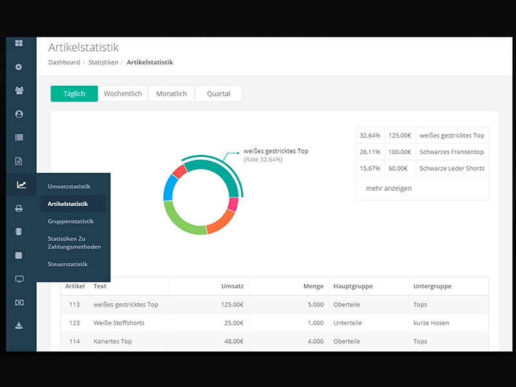Open Statistiken Zu Zahlungsmethoden menu entry
The width and height of the screenshot is (516, 387).
tap(74, 243)
